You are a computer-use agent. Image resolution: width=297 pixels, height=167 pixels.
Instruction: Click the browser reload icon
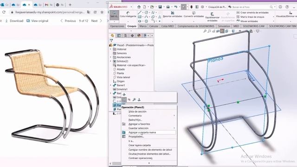(4, 12)
